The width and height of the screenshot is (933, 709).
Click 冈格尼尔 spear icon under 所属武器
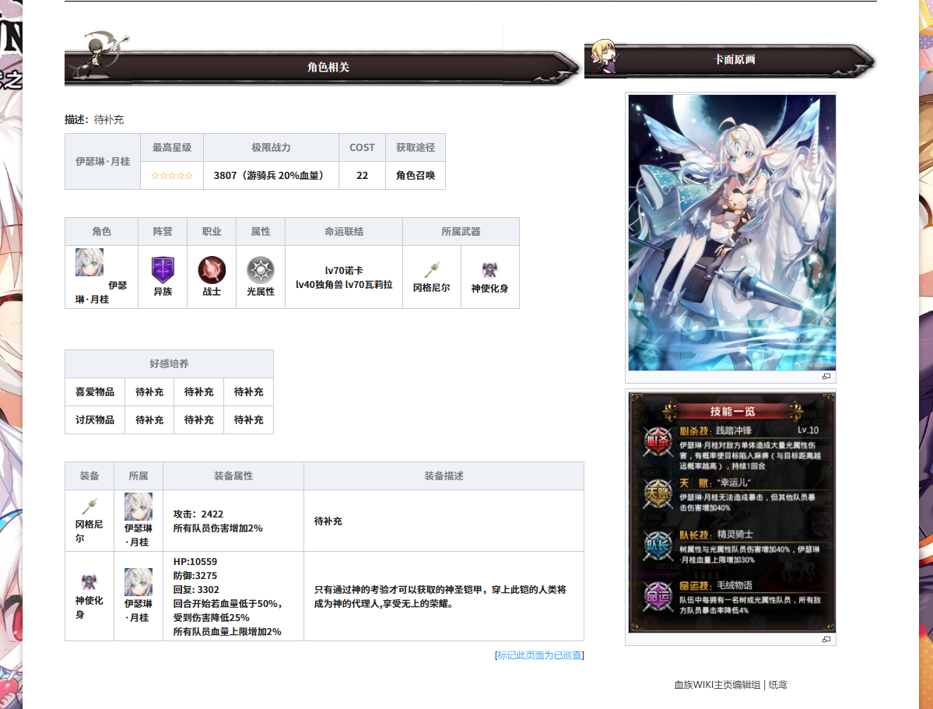[x=432, y=270]
